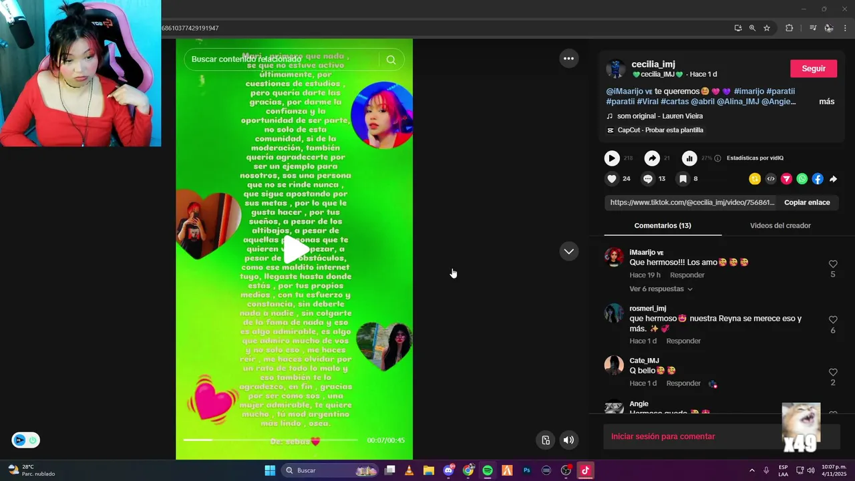This screenshot has height=481, width=855.
Task: Save video with bookmark icon
Action: click(x=683, y=179)
